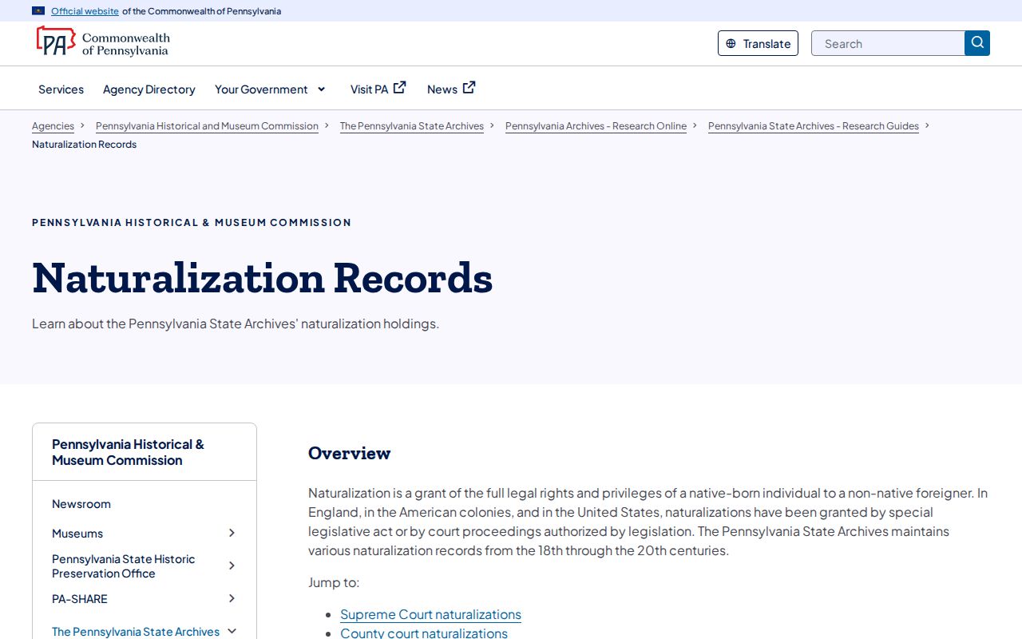
Task: Expand the Your Government dropdown chevron
Action: (322, 89)
